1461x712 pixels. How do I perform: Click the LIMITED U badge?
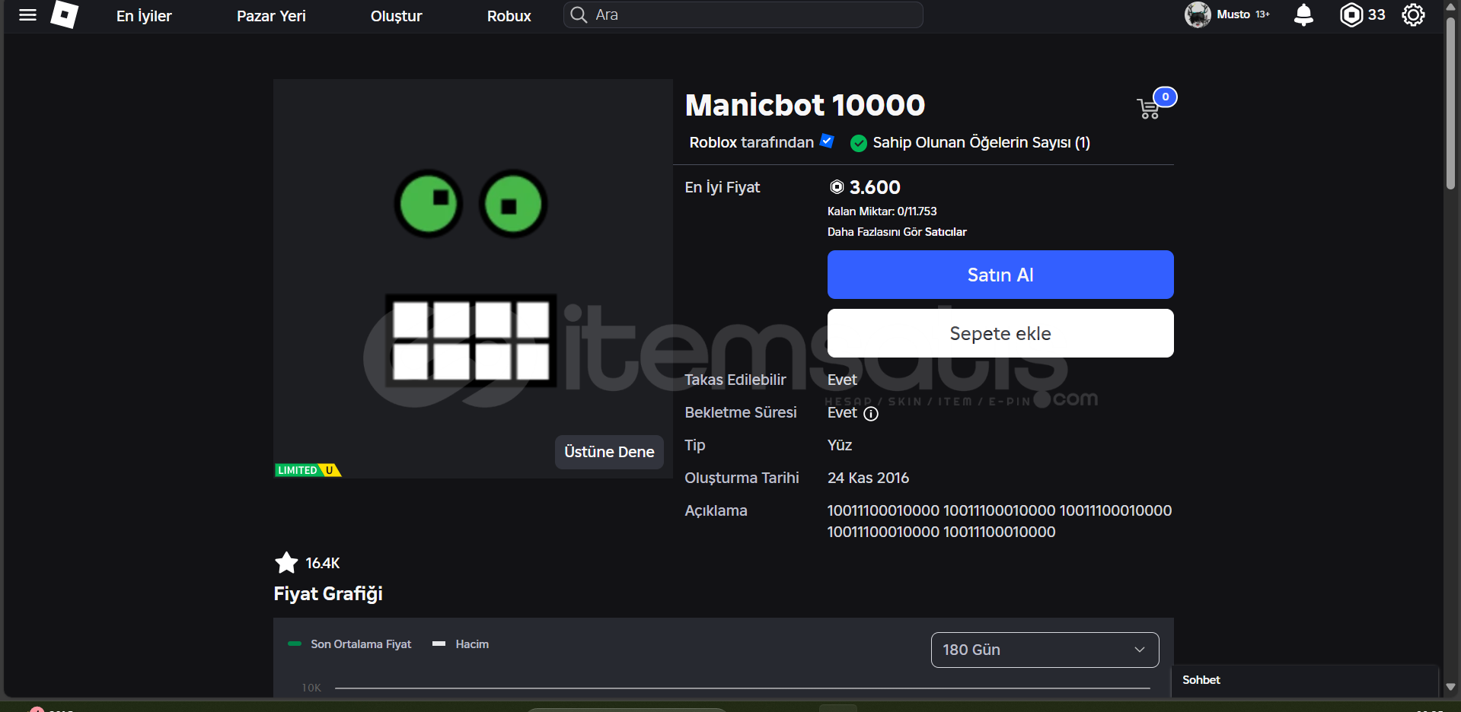click(x=308, y=470)
